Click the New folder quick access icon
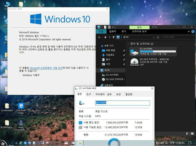 pos(109,27)
